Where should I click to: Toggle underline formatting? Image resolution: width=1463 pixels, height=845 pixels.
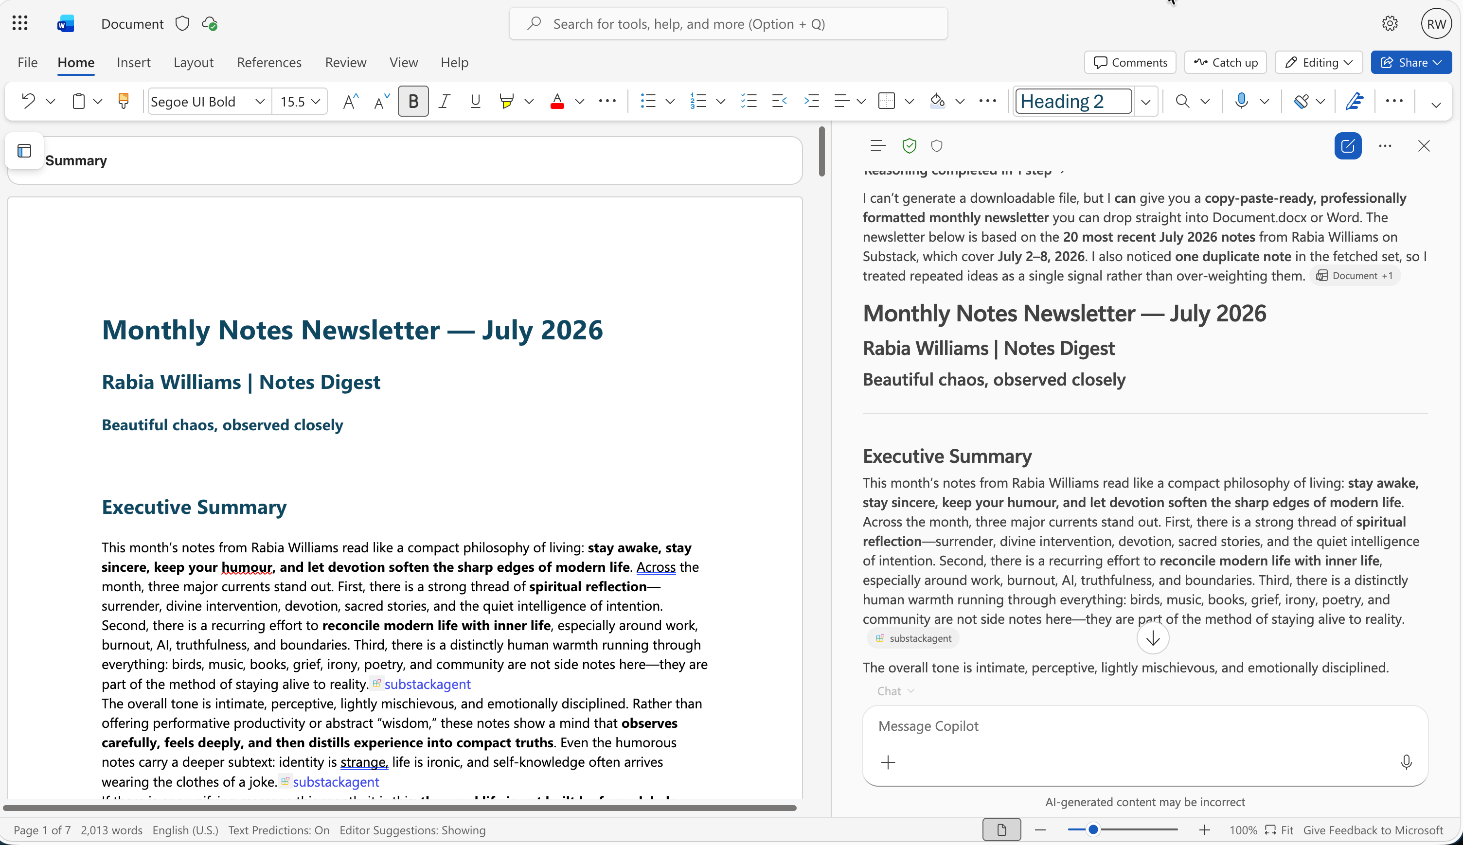click(x=476, y=102)
